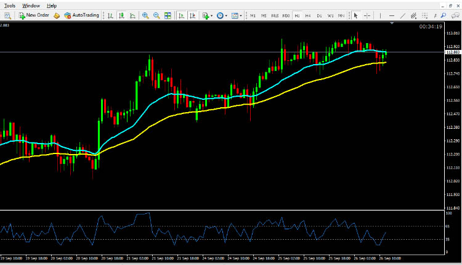Zoom out of the chart

(156, 15)
